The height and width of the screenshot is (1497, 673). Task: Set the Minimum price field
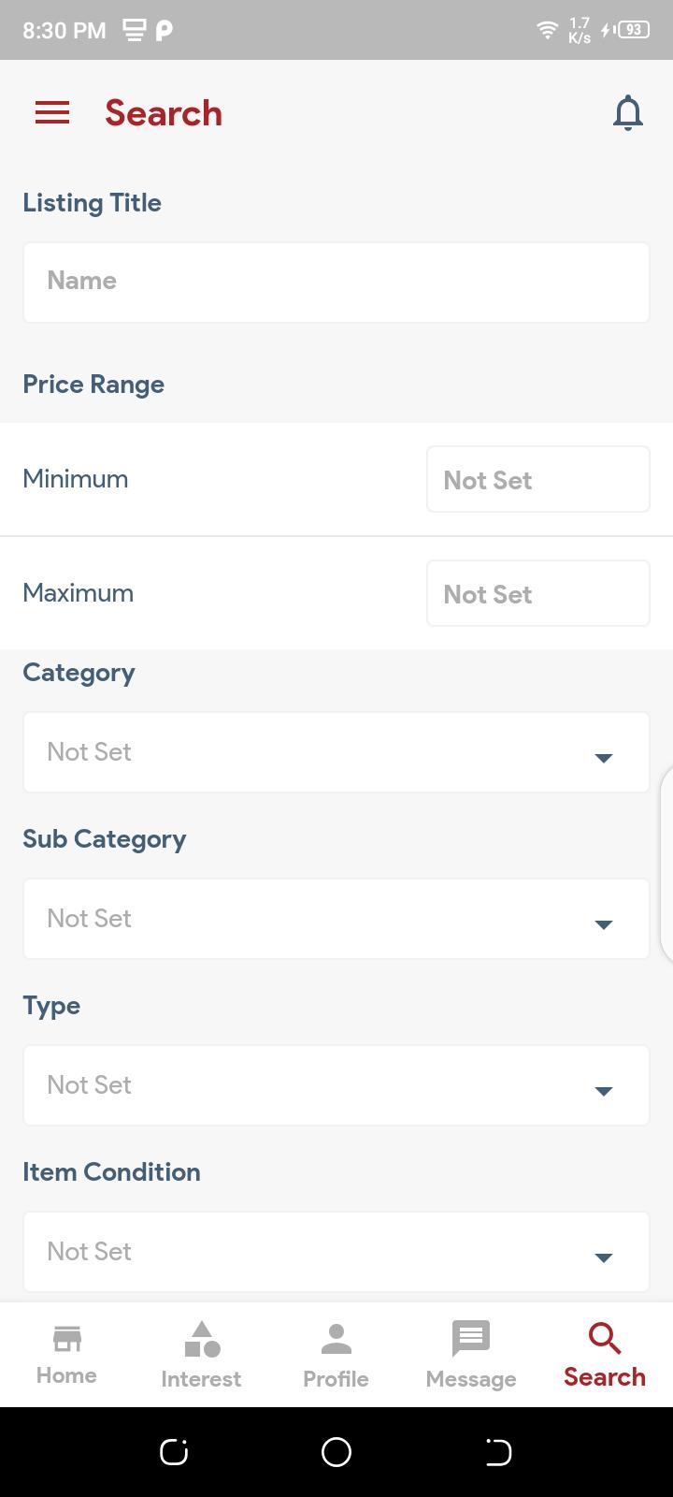coord(538,479)
